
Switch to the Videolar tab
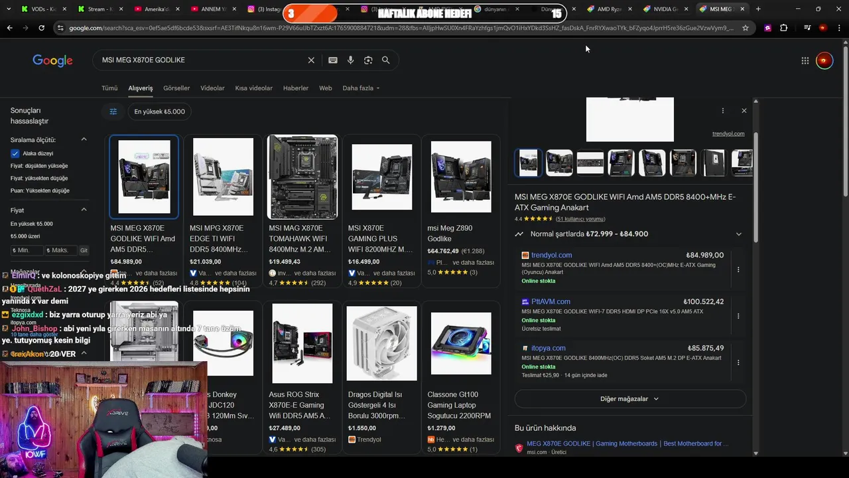tap(212, 88)
